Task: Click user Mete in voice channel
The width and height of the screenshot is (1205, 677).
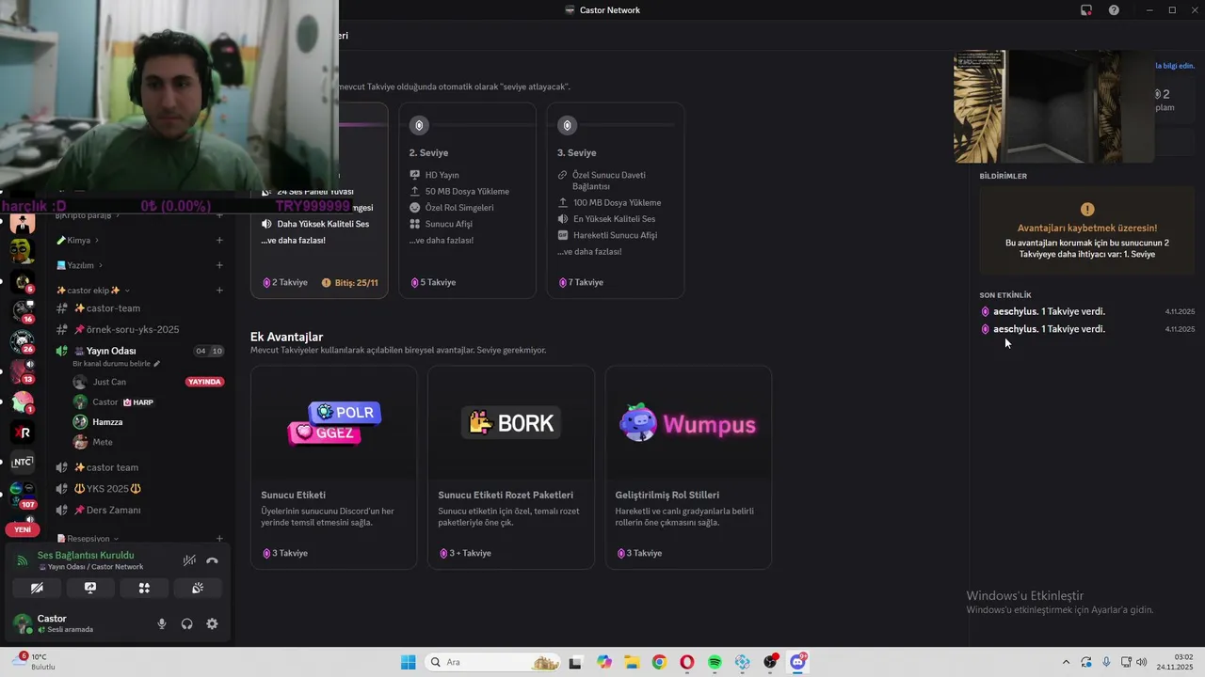Action: click(103, 442)
